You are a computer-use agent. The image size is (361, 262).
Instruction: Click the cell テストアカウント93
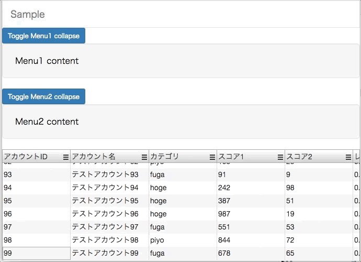coord(105,174)
